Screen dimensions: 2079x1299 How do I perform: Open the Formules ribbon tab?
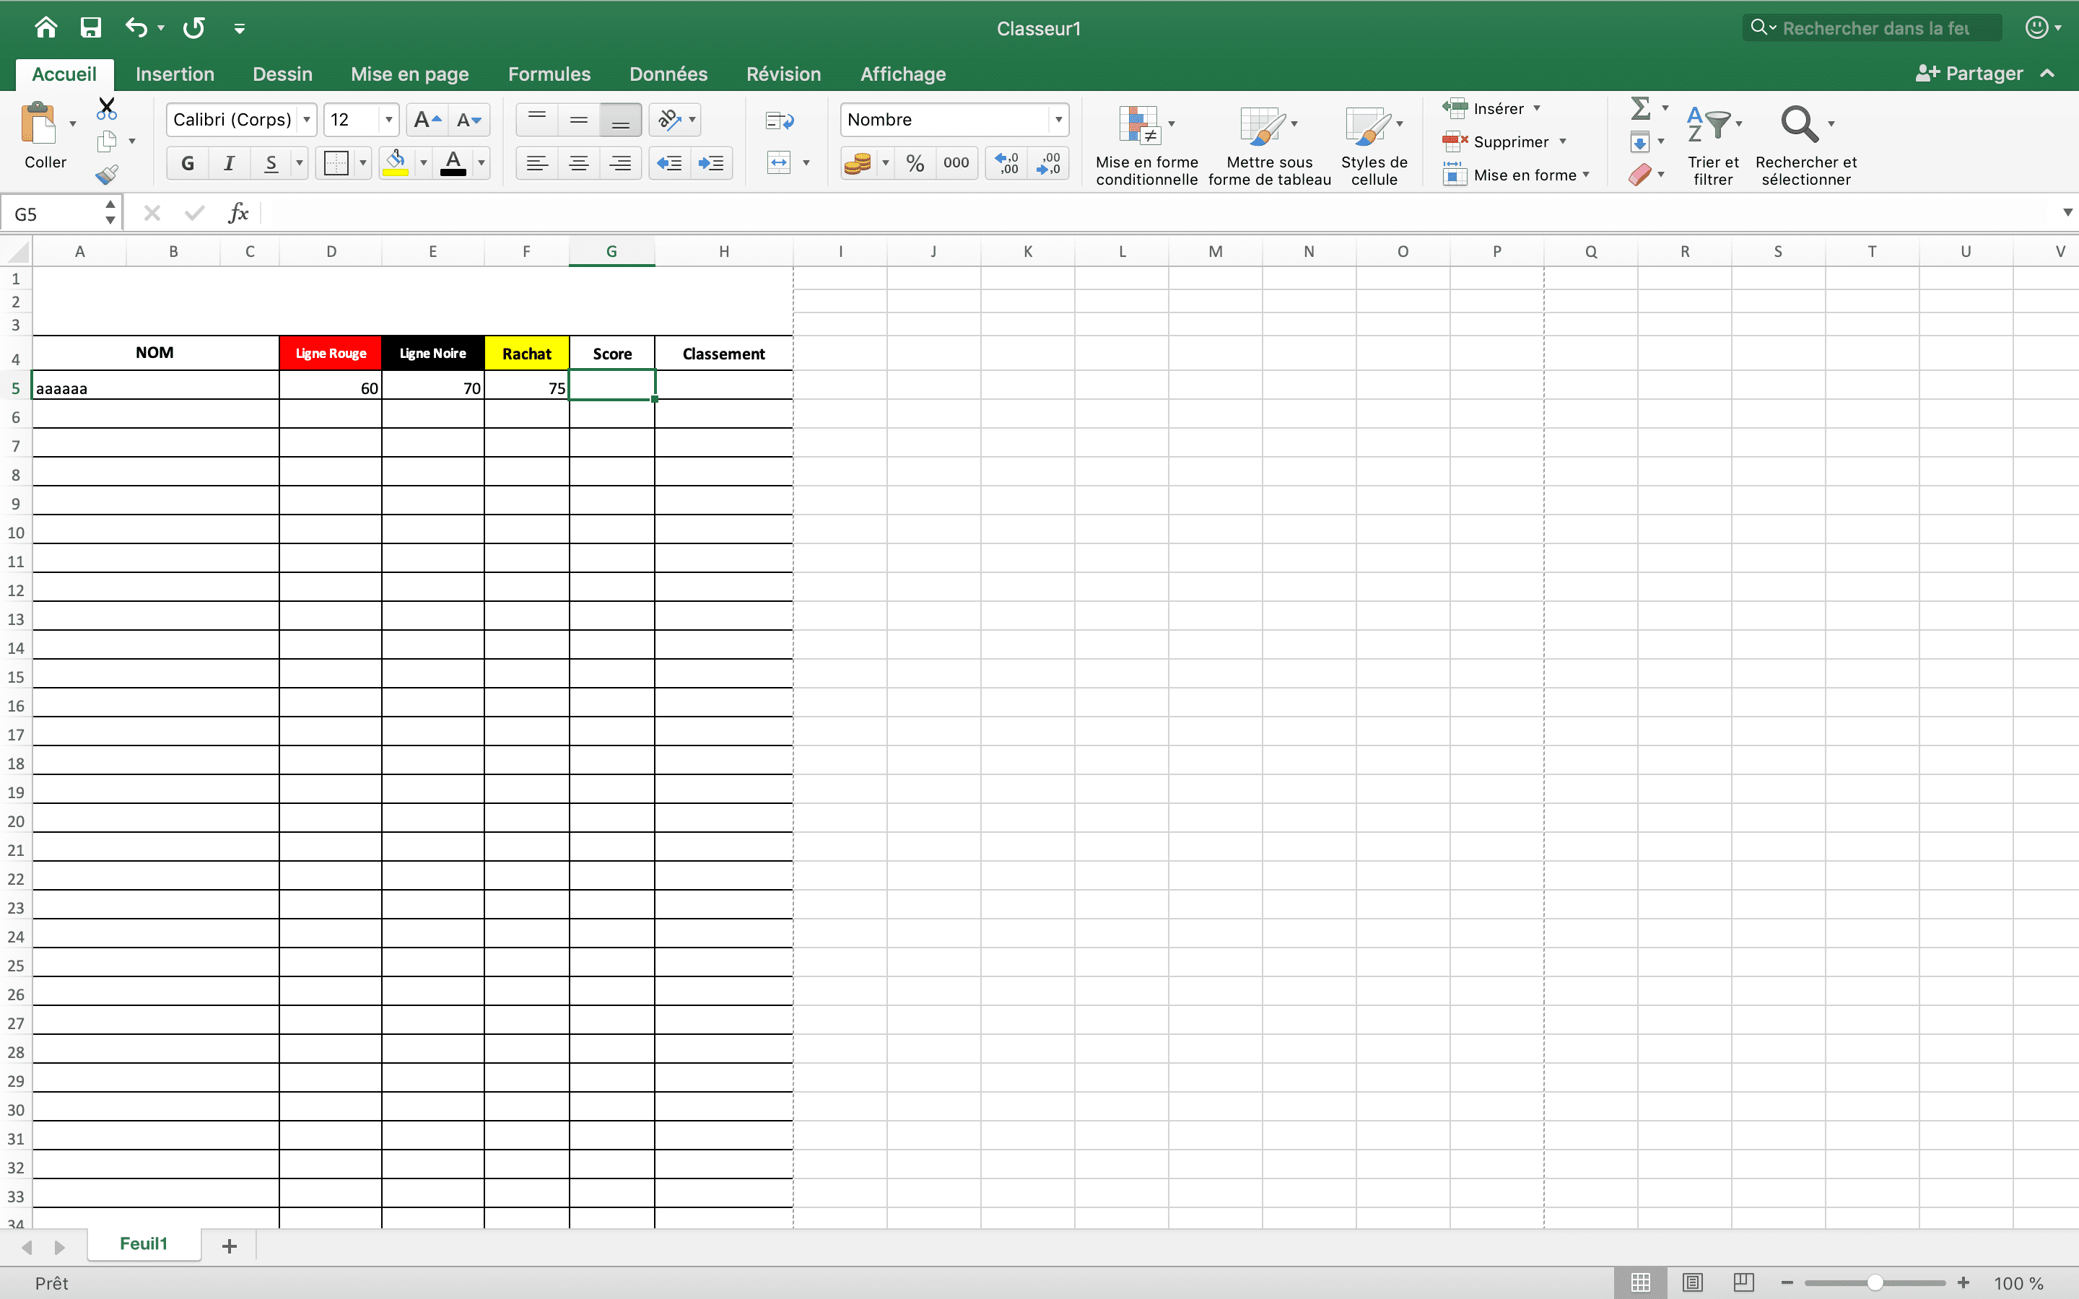point(549,74)
